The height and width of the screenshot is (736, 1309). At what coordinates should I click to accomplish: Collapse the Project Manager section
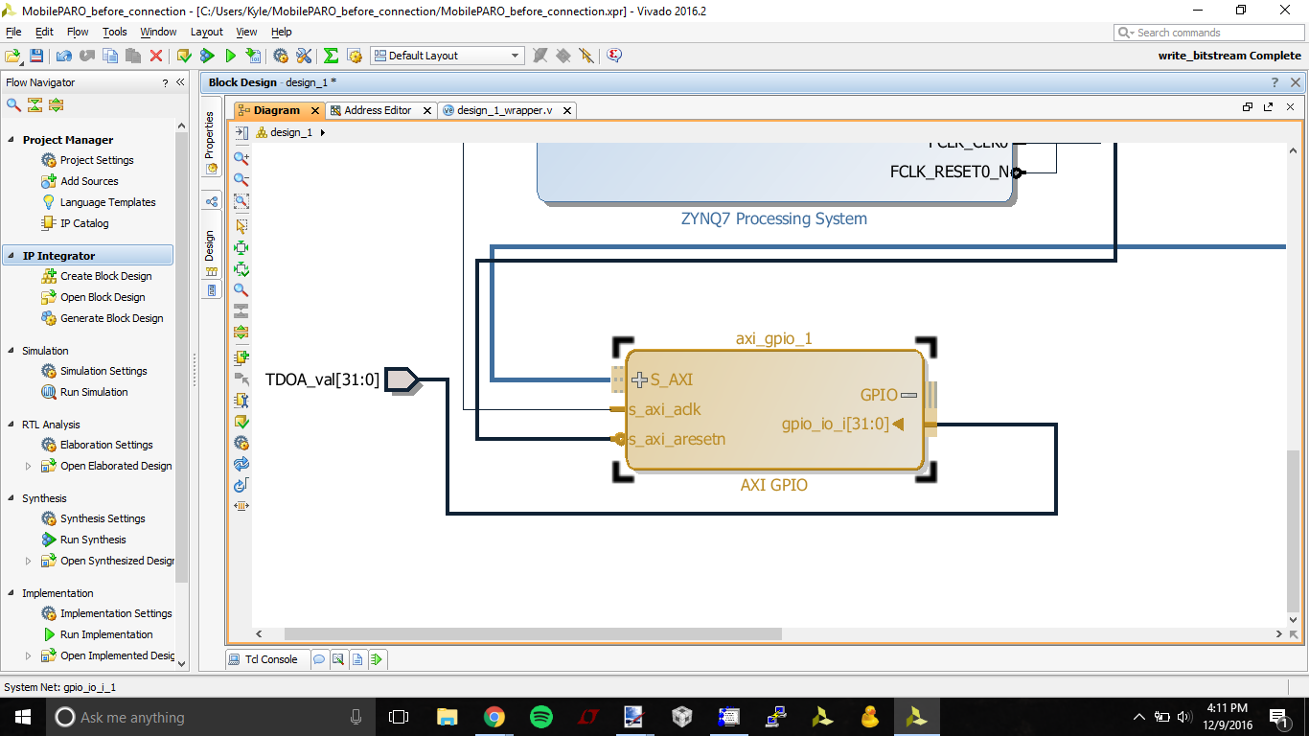(x=11, y=140)
